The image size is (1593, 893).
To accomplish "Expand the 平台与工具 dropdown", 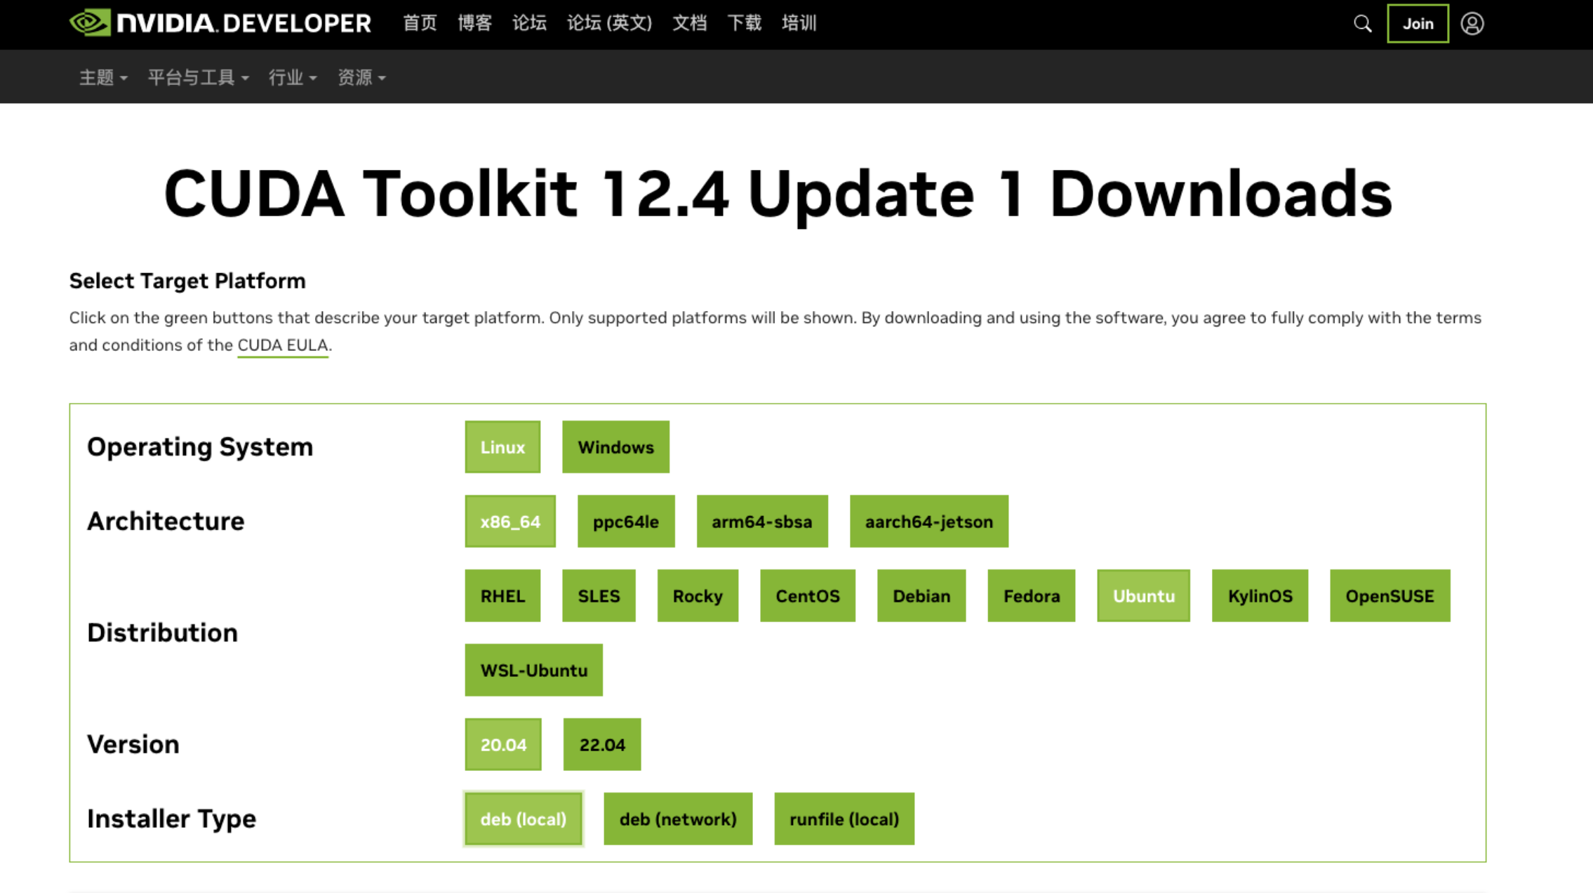I will (198, 77).
